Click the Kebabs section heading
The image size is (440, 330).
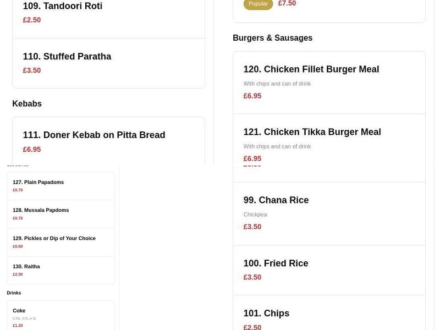point(25,103)
